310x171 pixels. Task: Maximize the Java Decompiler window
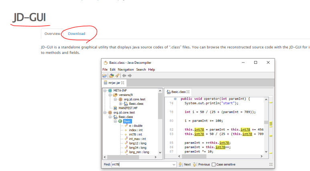255,63
